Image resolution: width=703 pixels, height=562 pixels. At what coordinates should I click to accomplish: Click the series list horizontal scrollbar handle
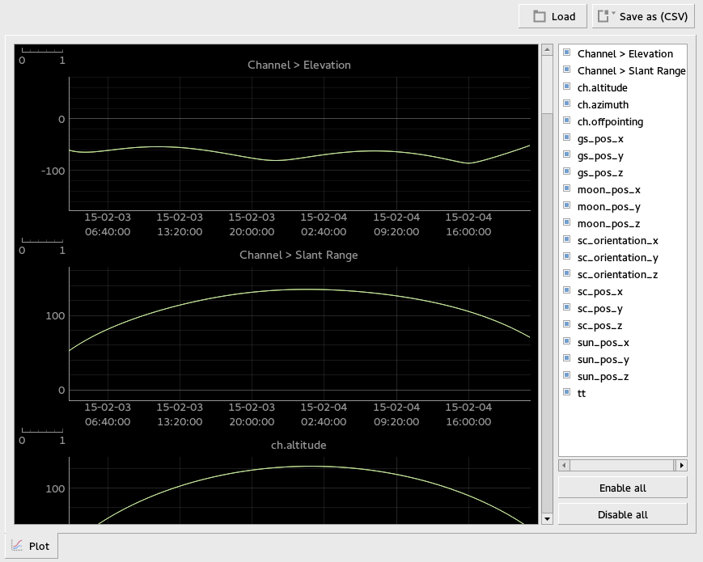[622, 465]
